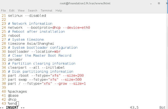
Task: Click 'dhcp' package on line 42
Action: click(x=12, y=100)
